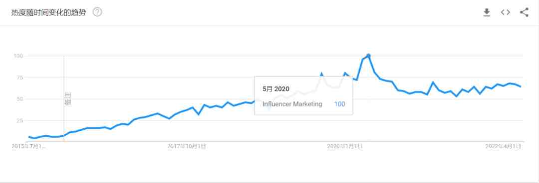Select the 2022年4月1日 date axis label

tap(503, 146)
